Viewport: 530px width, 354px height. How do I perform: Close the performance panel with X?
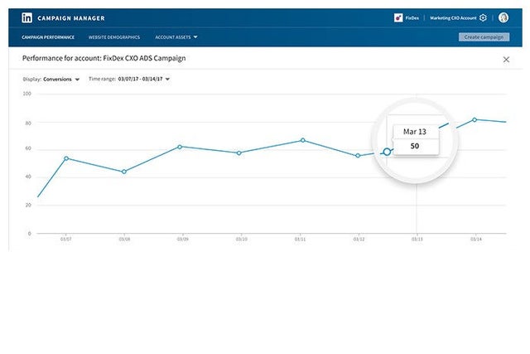[x=506, y=60]
